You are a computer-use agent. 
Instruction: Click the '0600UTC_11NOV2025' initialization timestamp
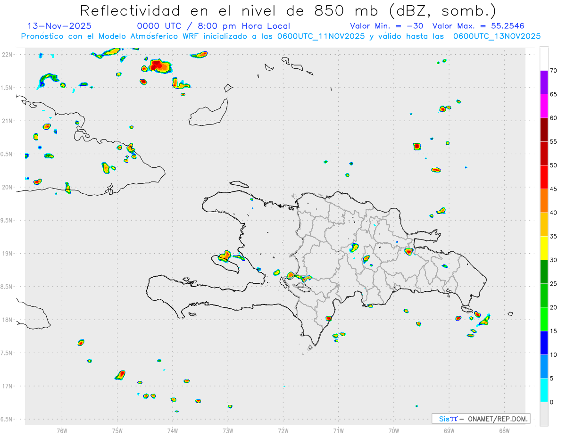click(321, 36)
